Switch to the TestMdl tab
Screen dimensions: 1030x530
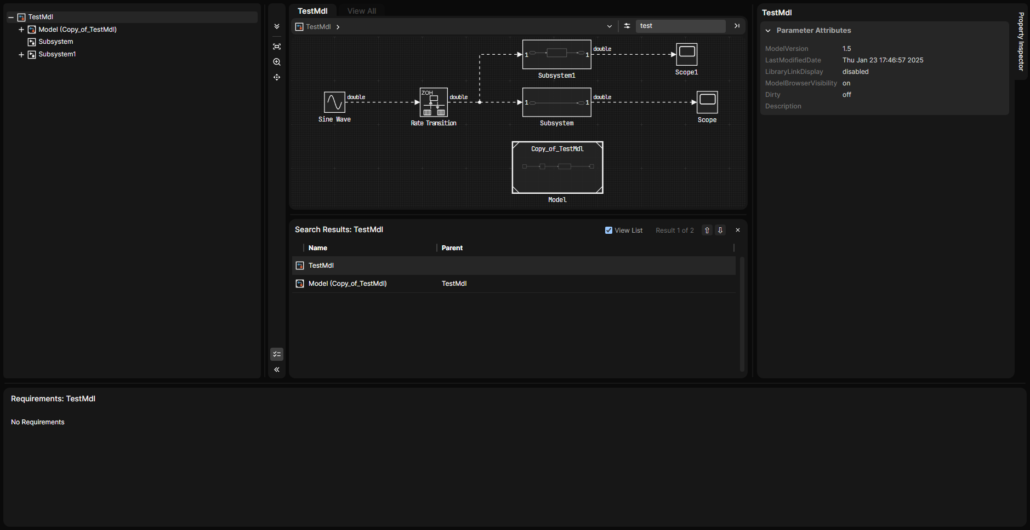[312, 11]
